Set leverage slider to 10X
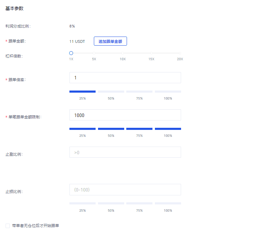This screenshot has height=234, width=262. click(122, 53)
